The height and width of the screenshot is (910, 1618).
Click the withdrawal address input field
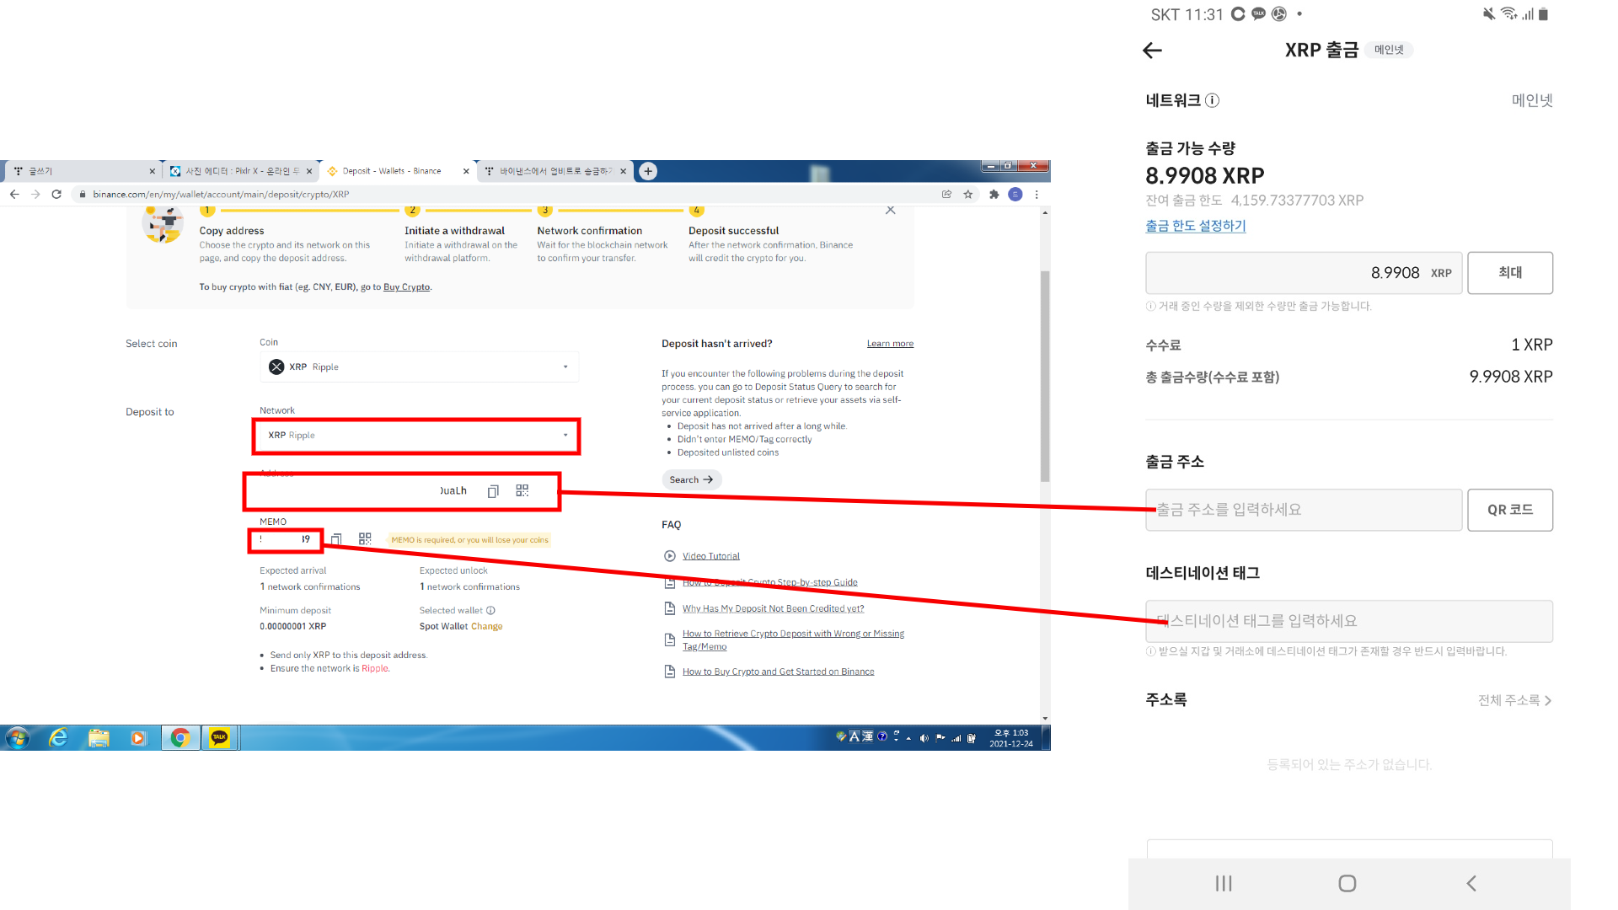pyautogui.click(x=1304, y=510)
